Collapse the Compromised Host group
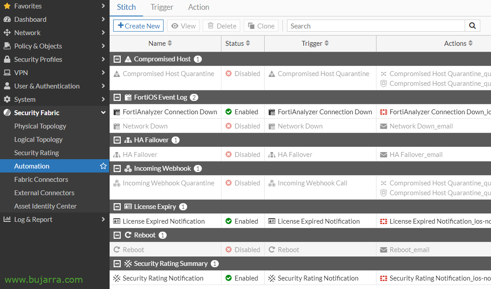The height and width of the screenshot is (289, 491). click(117, 59)
